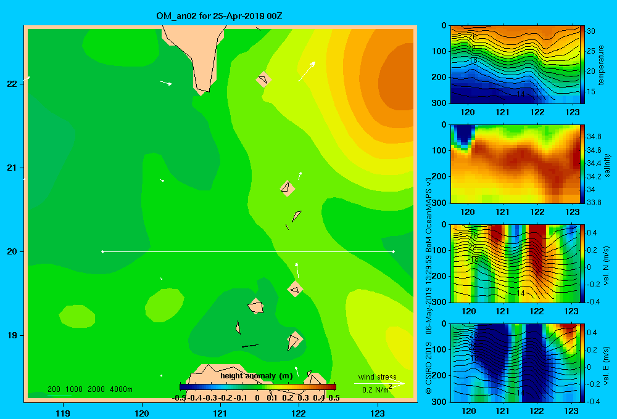Click latitude label 20 on main map
This screenshot has width=617, height=419.
(12, 251)
